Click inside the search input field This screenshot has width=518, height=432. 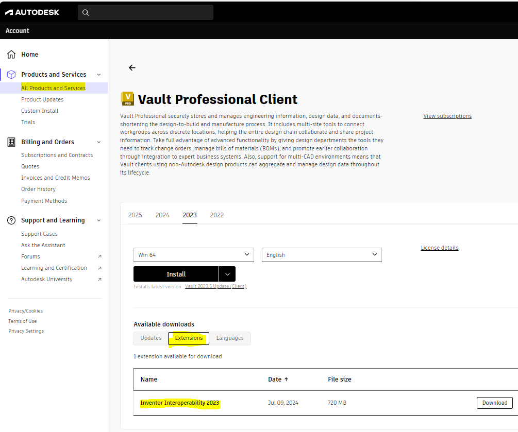click(149, 12)
